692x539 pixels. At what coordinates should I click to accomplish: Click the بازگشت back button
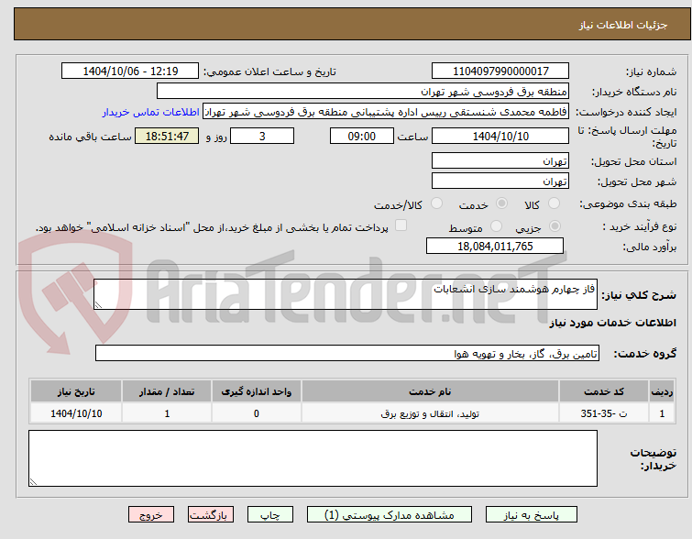pyautogui.click(x=211, y=515)
